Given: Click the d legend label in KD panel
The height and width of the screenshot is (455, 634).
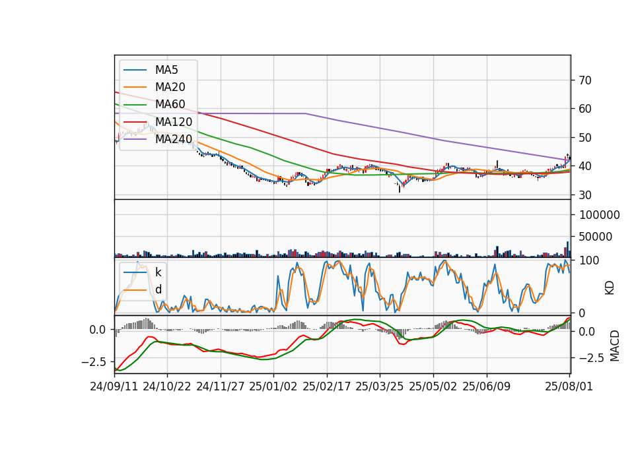Looking at the screenshot, I should pyautogui.click(x=158, y=289).
